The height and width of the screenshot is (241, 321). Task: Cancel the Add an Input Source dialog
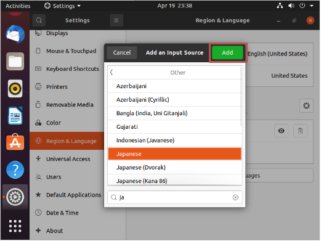click(122, 53)
